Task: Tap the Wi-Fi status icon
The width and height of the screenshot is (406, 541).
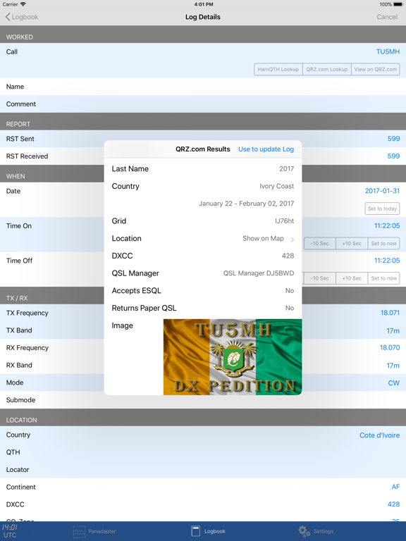Action: (x=23, y=4)
